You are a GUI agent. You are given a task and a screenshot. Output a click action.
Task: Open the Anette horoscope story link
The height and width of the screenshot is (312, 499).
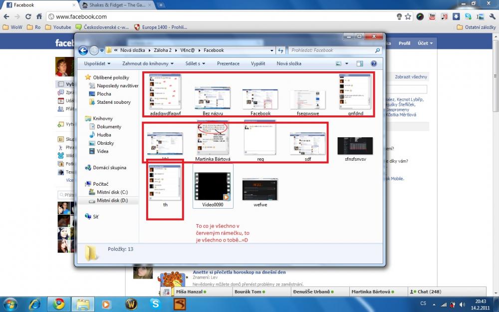pos(240,272)
